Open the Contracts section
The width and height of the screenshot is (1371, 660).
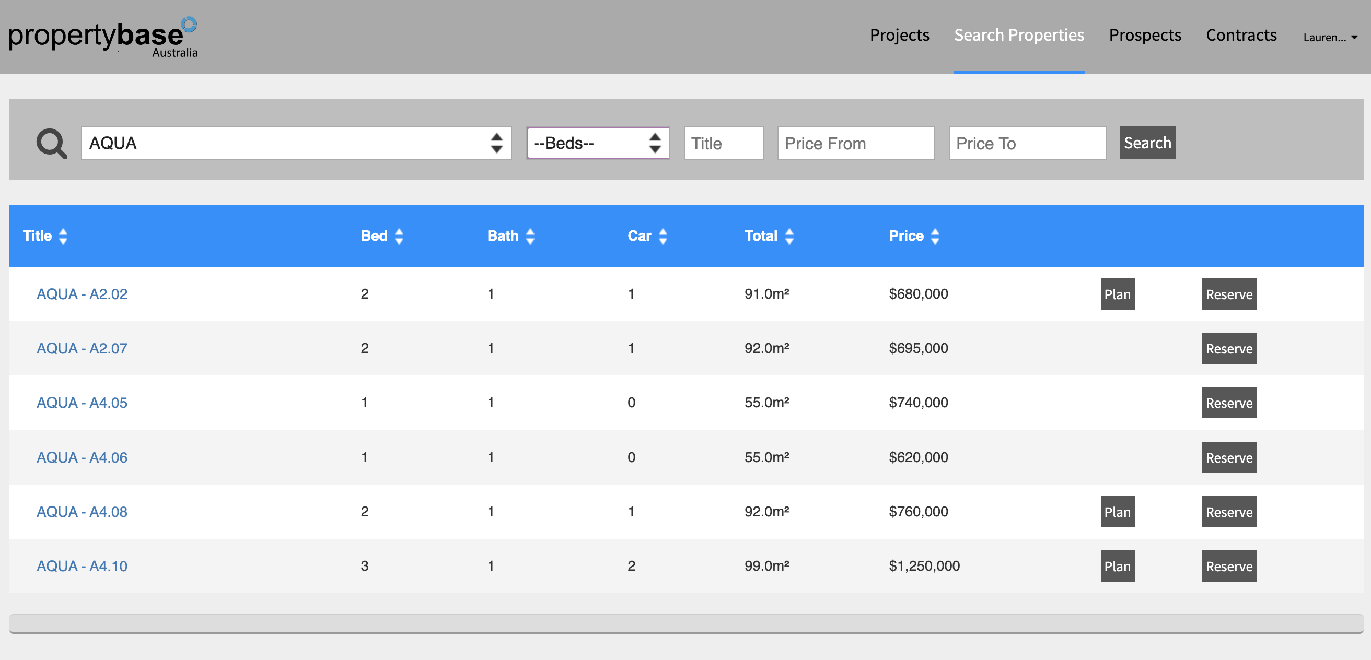[1241, 35]
